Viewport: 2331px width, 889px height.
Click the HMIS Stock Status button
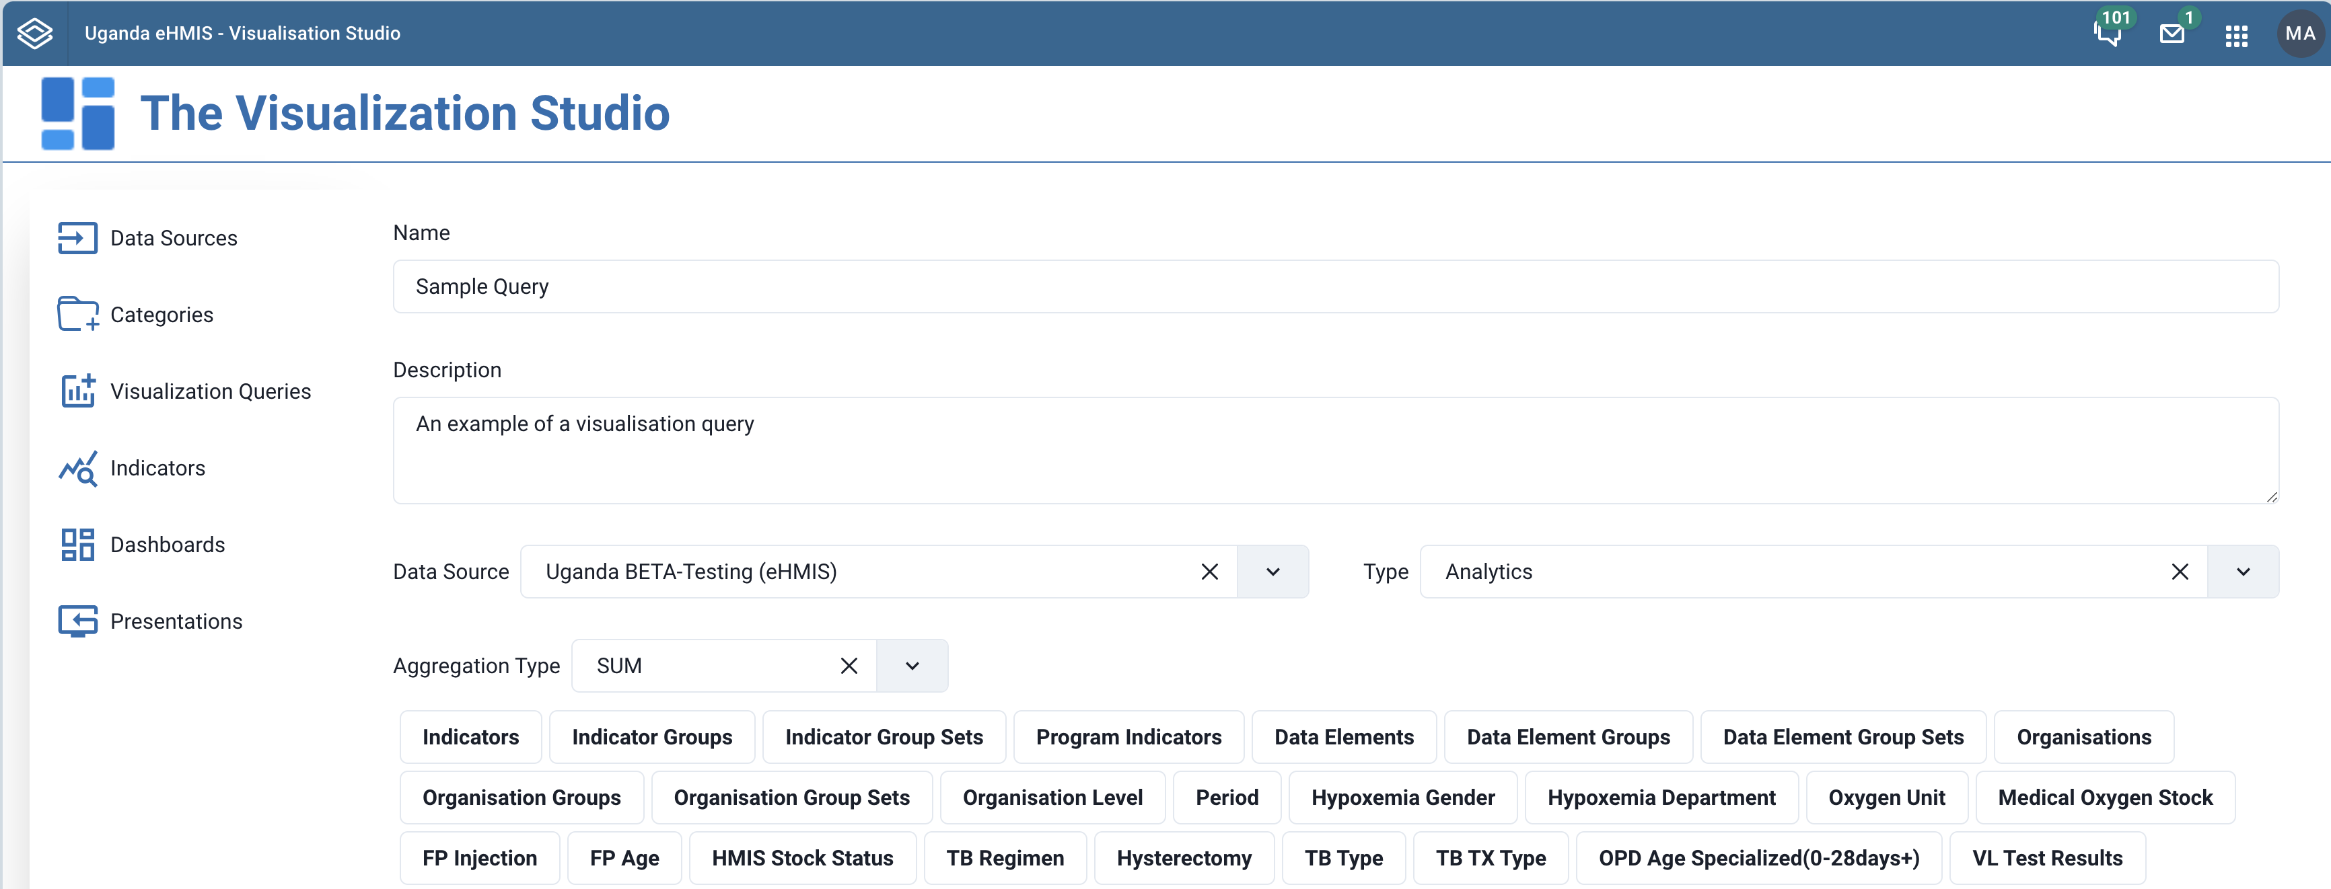pyautogui.click(x=803, y=858)
